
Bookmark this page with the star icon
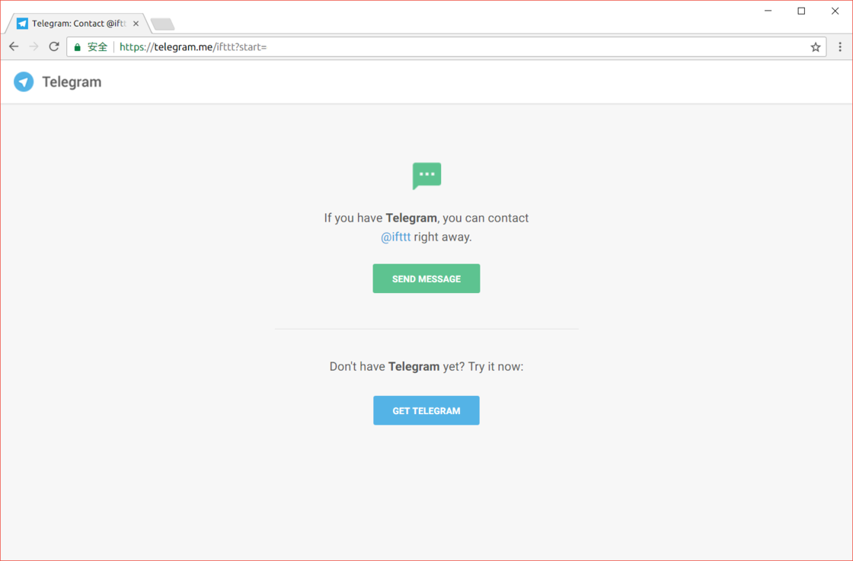816,47
